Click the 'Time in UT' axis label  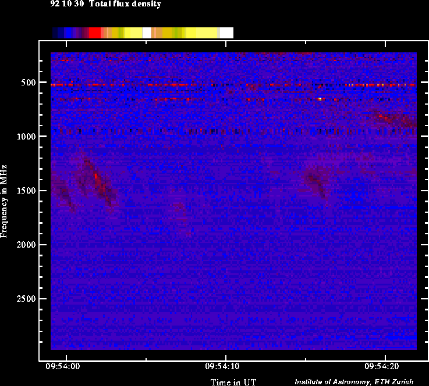(233, 382)
